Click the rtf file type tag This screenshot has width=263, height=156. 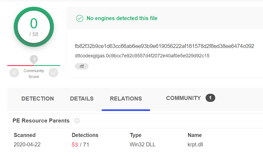point(82,66)
